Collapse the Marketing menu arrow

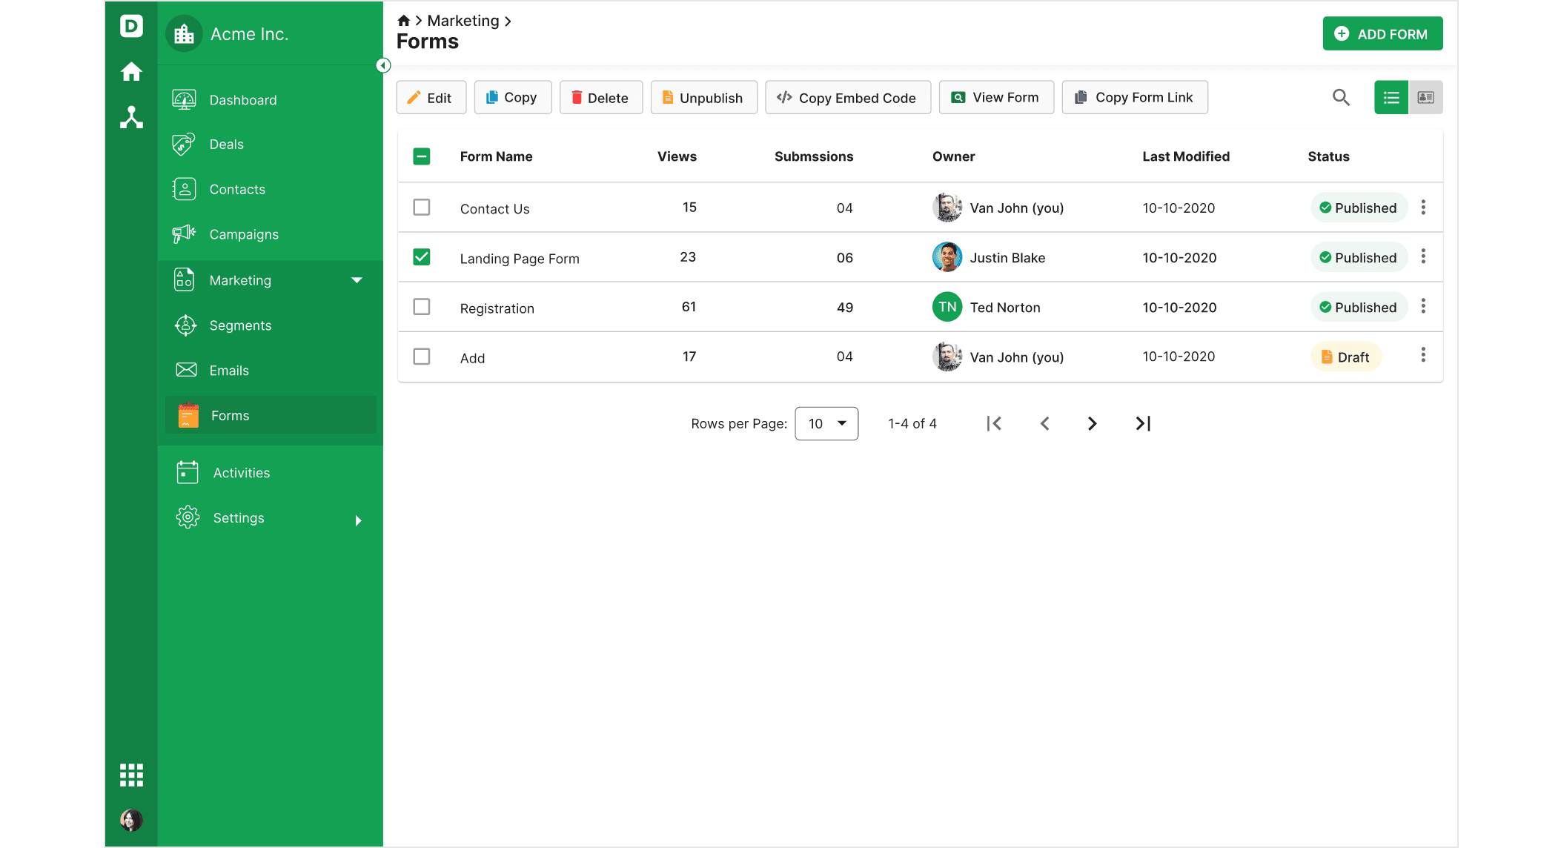357,280
